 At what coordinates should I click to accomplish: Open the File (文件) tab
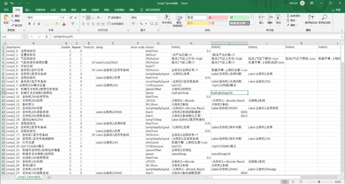click(x=6, y=10)
